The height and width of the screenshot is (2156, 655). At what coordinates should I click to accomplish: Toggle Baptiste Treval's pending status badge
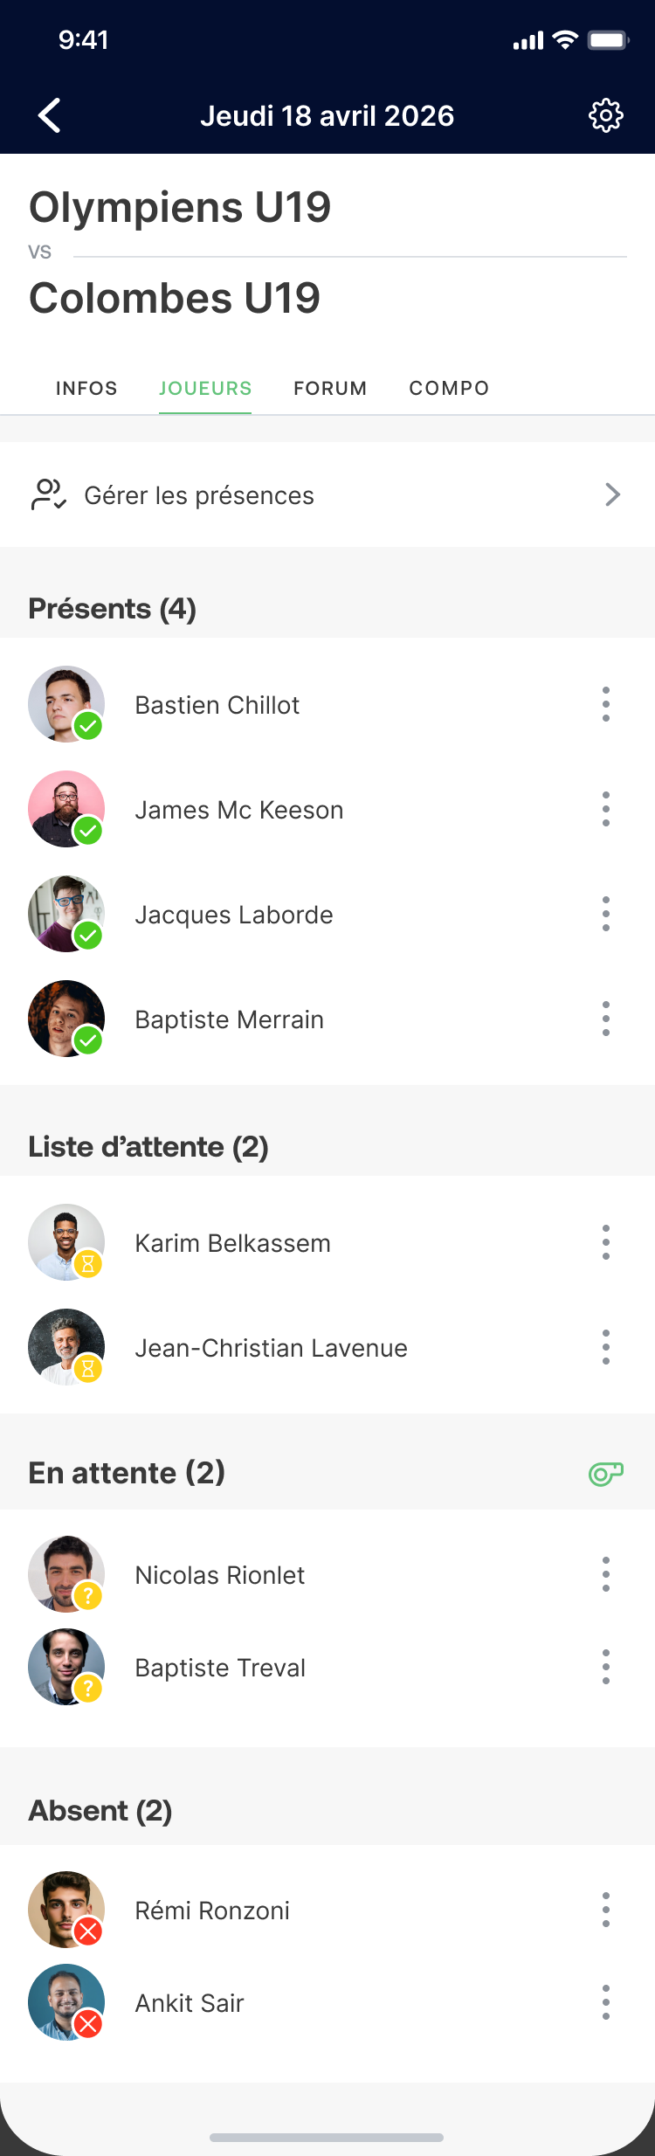(88, 1690)
